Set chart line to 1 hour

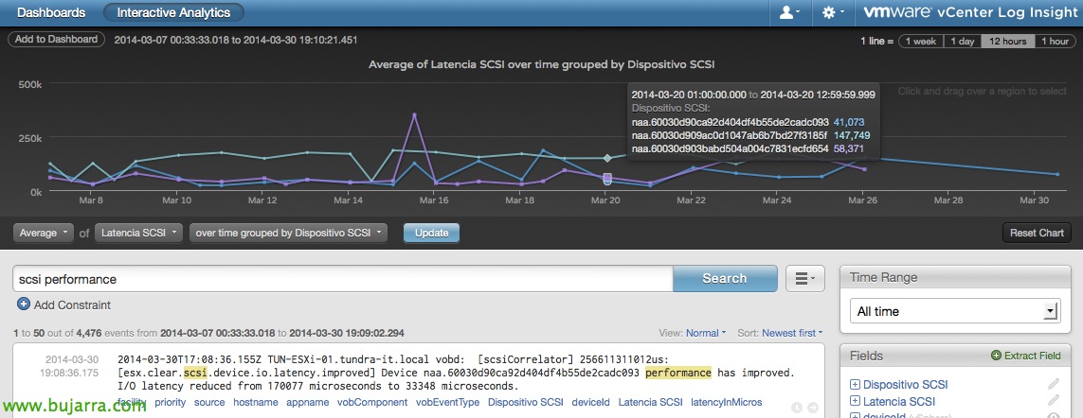pyautogui.click(x=1055, y=42)
